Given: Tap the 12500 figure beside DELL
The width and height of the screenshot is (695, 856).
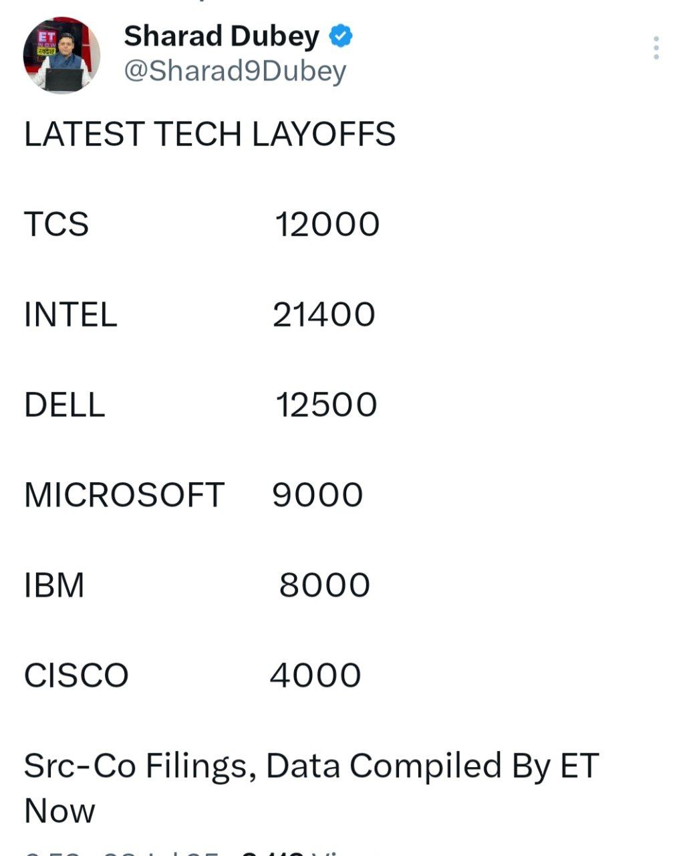Looking at the screenshot, I should pyautogui.click(x=327, y=405).
